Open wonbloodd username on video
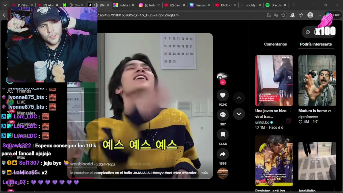Viewport: 343px width, 193px height. click(x=81, y=164)
